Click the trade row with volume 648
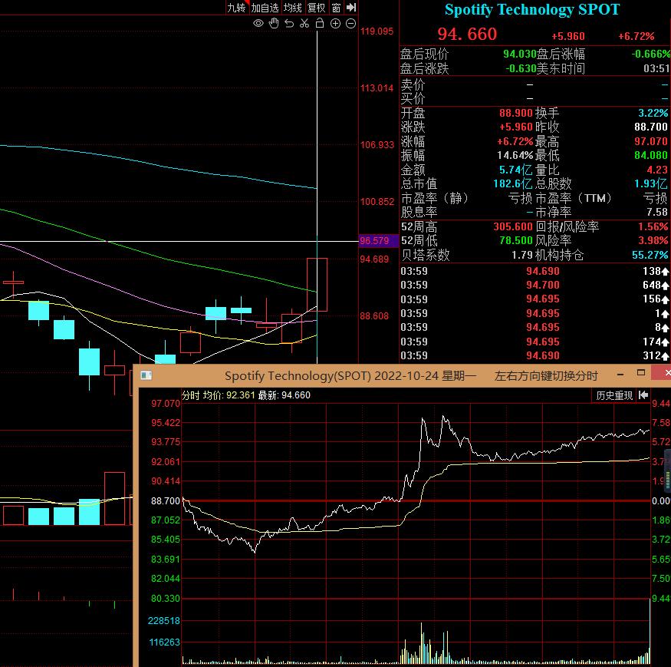671x667 pixels. 534,285
